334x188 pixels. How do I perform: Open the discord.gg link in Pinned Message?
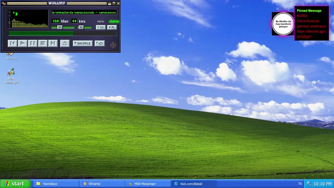click(x=311, y=34)
